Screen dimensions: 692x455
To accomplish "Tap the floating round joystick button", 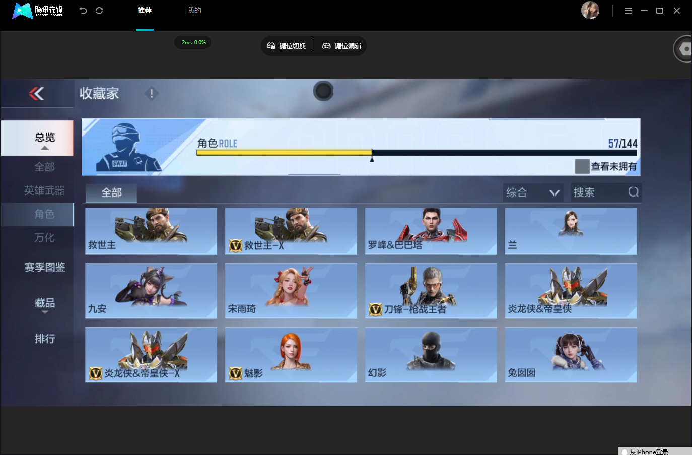I will tap(323, 91).
